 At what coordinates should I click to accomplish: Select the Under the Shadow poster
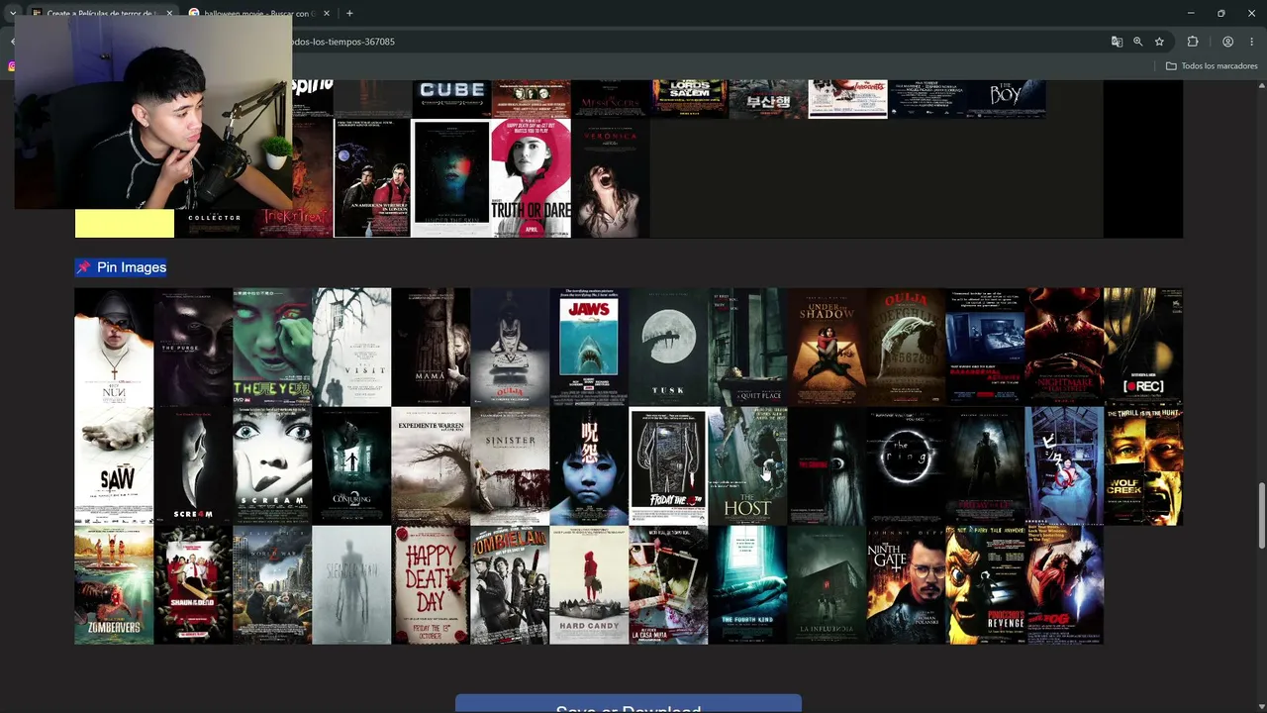827,347
